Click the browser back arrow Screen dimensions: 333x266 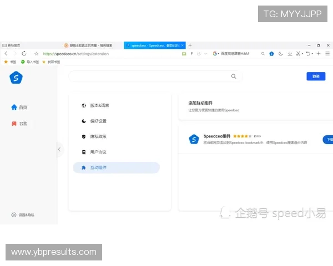click(6, 53)
